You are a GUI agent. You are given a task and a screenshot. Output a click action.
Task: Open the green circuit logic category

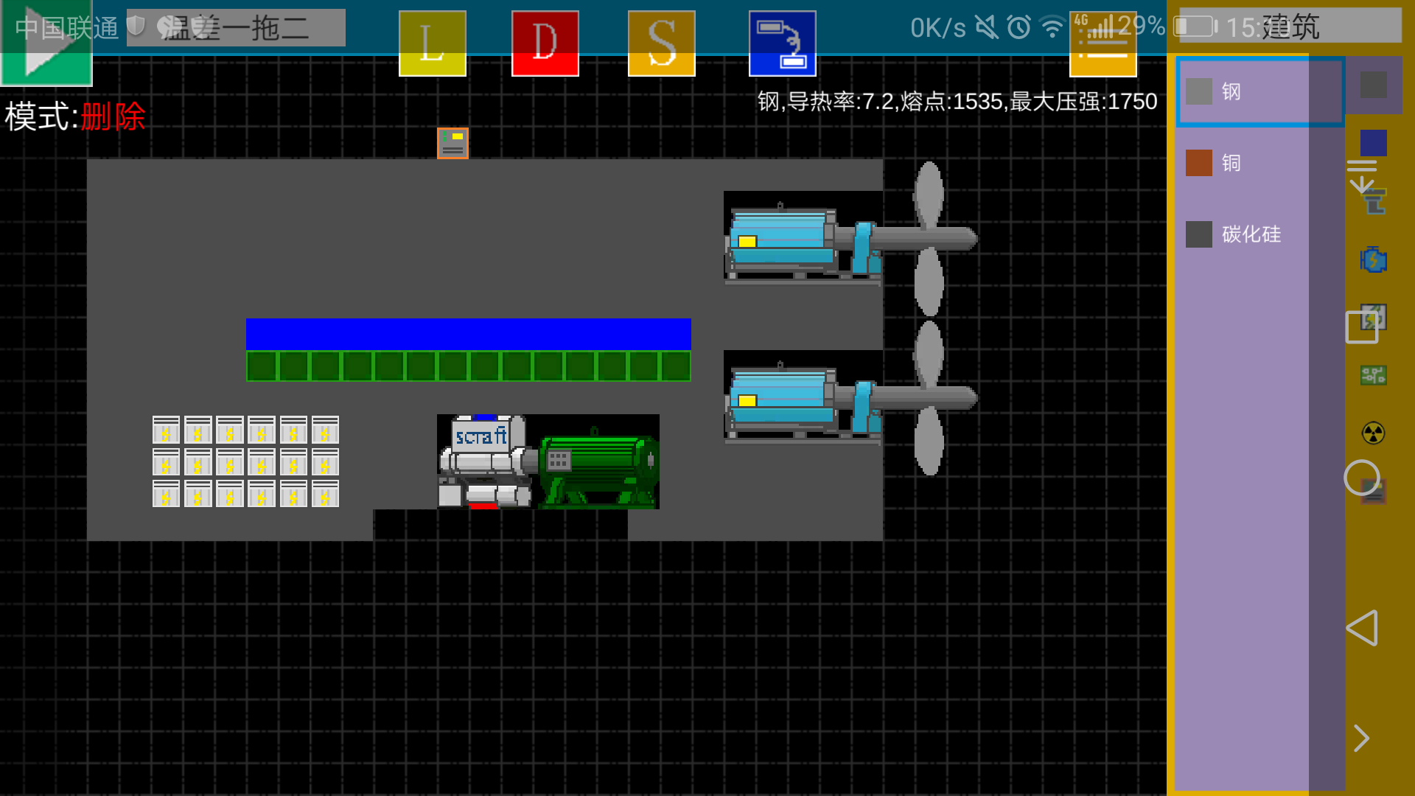click(x=1374, y=375)
